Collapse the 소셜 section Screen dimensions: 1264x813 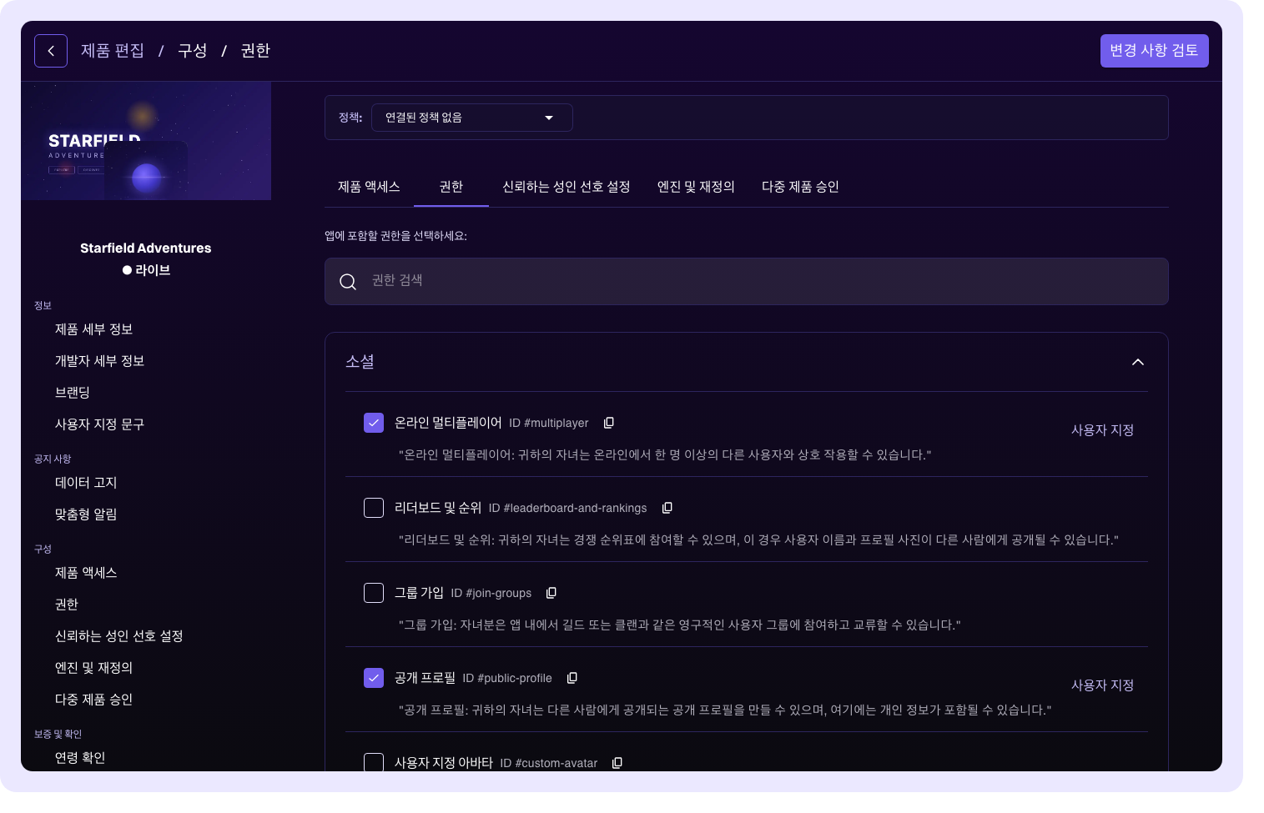1138,362
